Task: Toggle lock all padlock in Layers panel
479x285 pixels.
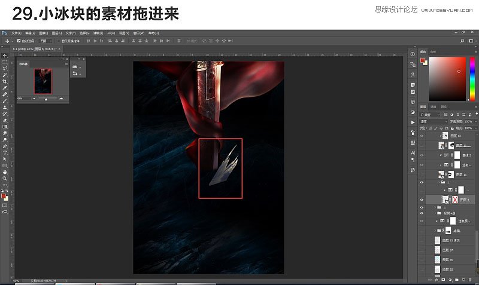Action: click(453, 128)
